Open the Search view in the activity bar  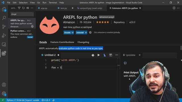pyautogui.click(x=4, y=18)
